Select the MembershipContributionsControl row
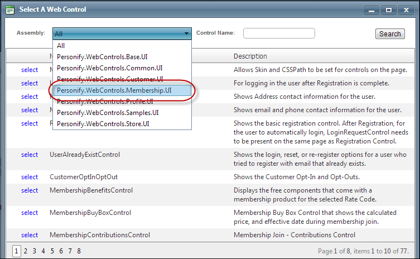420x259 pixels. 30,235
